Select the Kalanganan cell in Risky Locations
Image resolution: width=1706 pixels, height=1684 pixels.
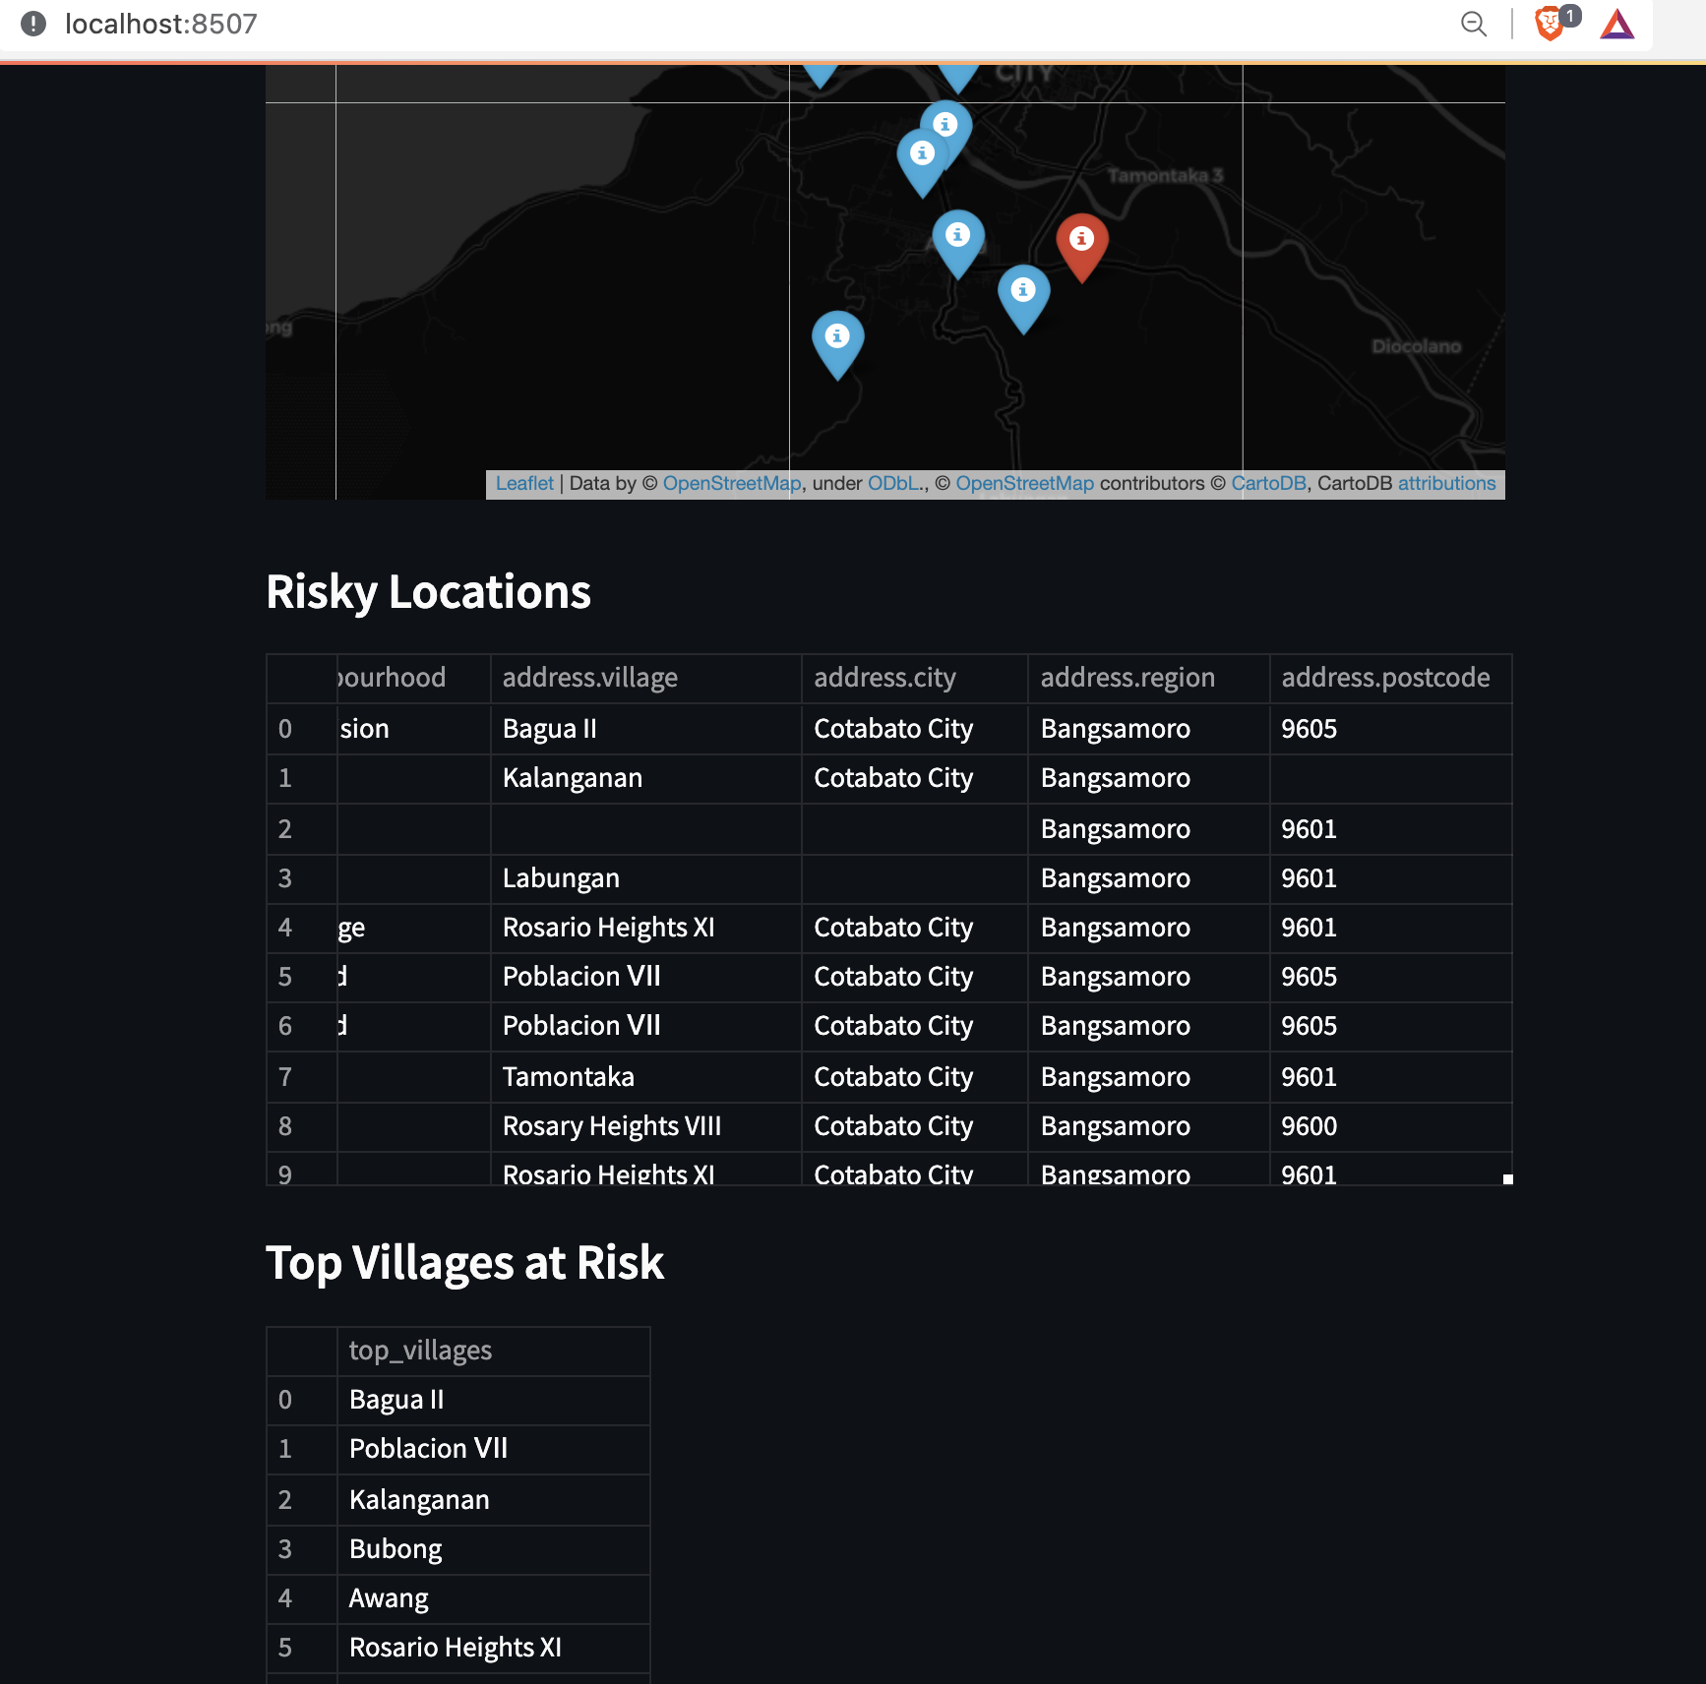646,779
